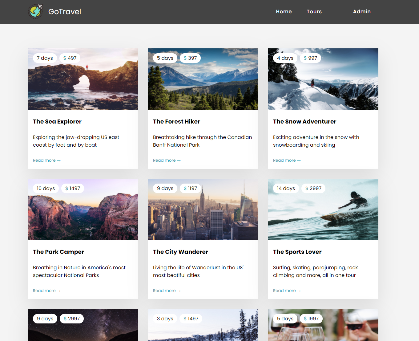Image resolution: width=419 pixels, height=341 pixels.
Task: Open the Admin navigation link
Action: pyautogui.click(x=362, y=12)
